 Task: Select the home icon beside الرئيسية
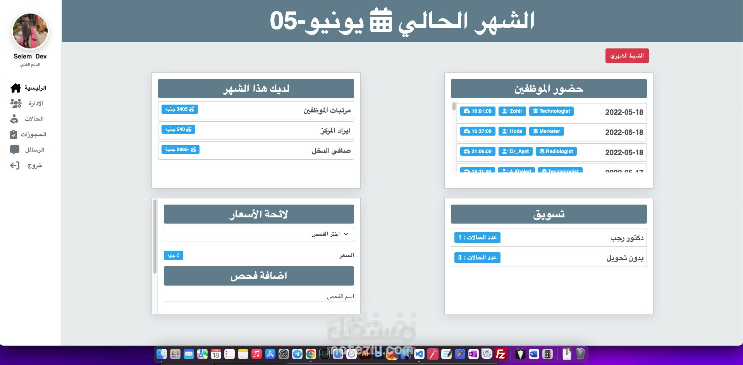click(x=15, y=88)
